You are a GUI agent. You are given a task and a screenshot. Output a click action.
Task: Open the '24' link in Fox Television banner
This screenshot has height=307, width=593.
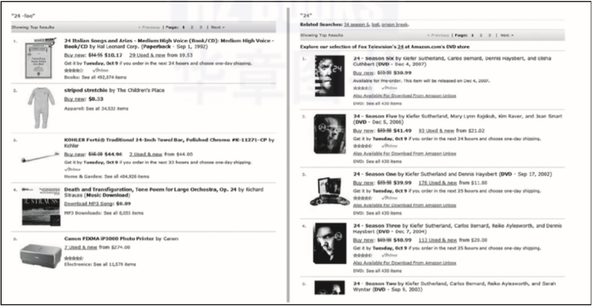click(x=400, y=47)
